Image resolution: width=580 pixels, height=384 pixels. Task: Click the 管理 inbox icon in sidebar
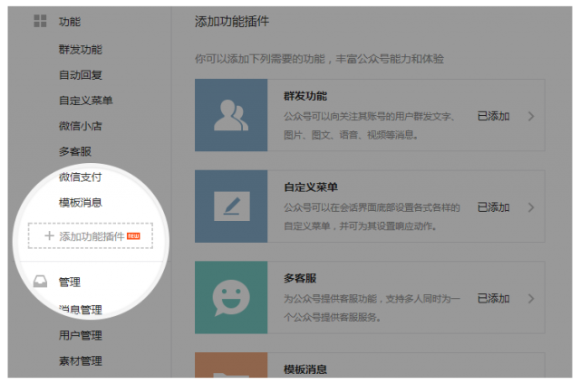tap(41, 282)
